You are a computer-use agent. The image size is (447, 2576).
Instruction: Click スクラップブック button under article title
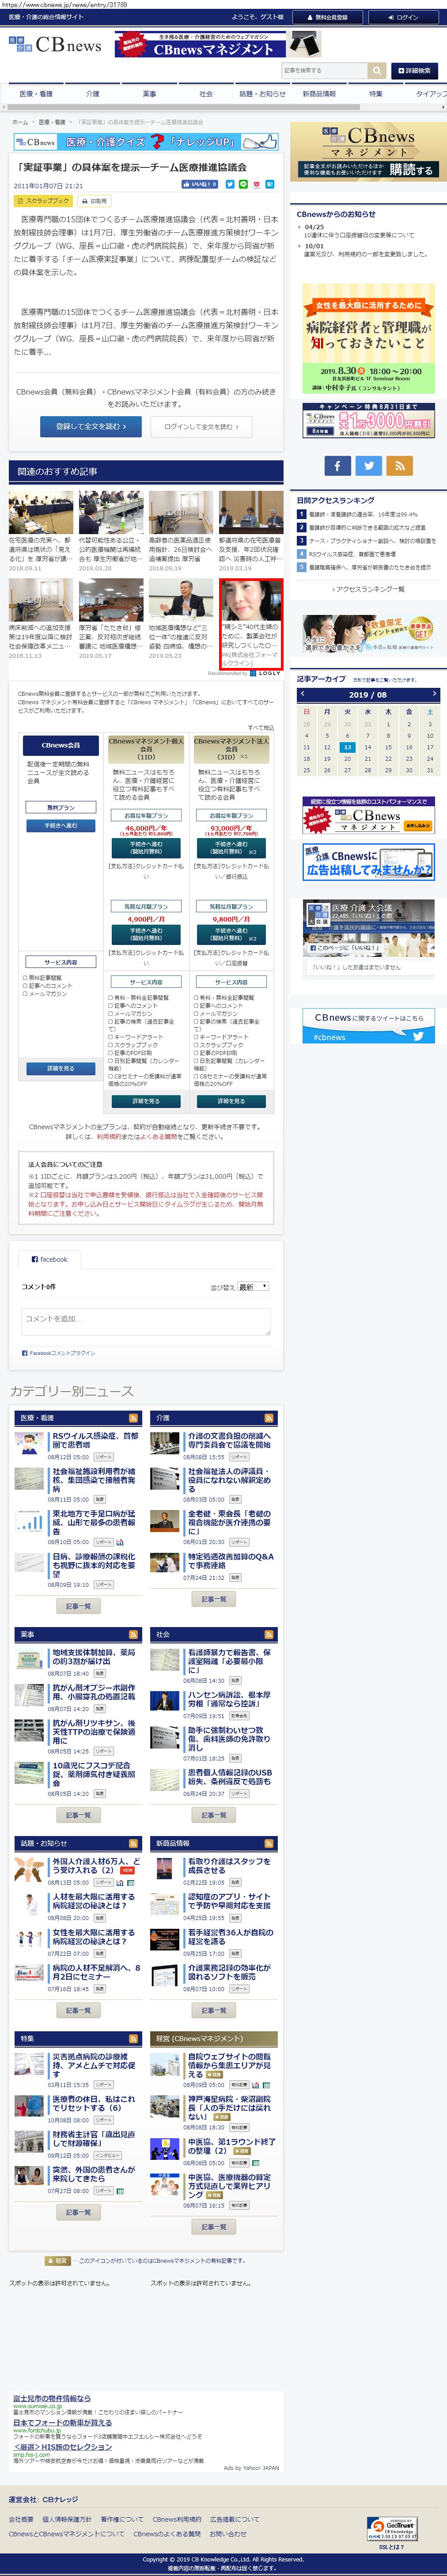(x=43, y=200)
